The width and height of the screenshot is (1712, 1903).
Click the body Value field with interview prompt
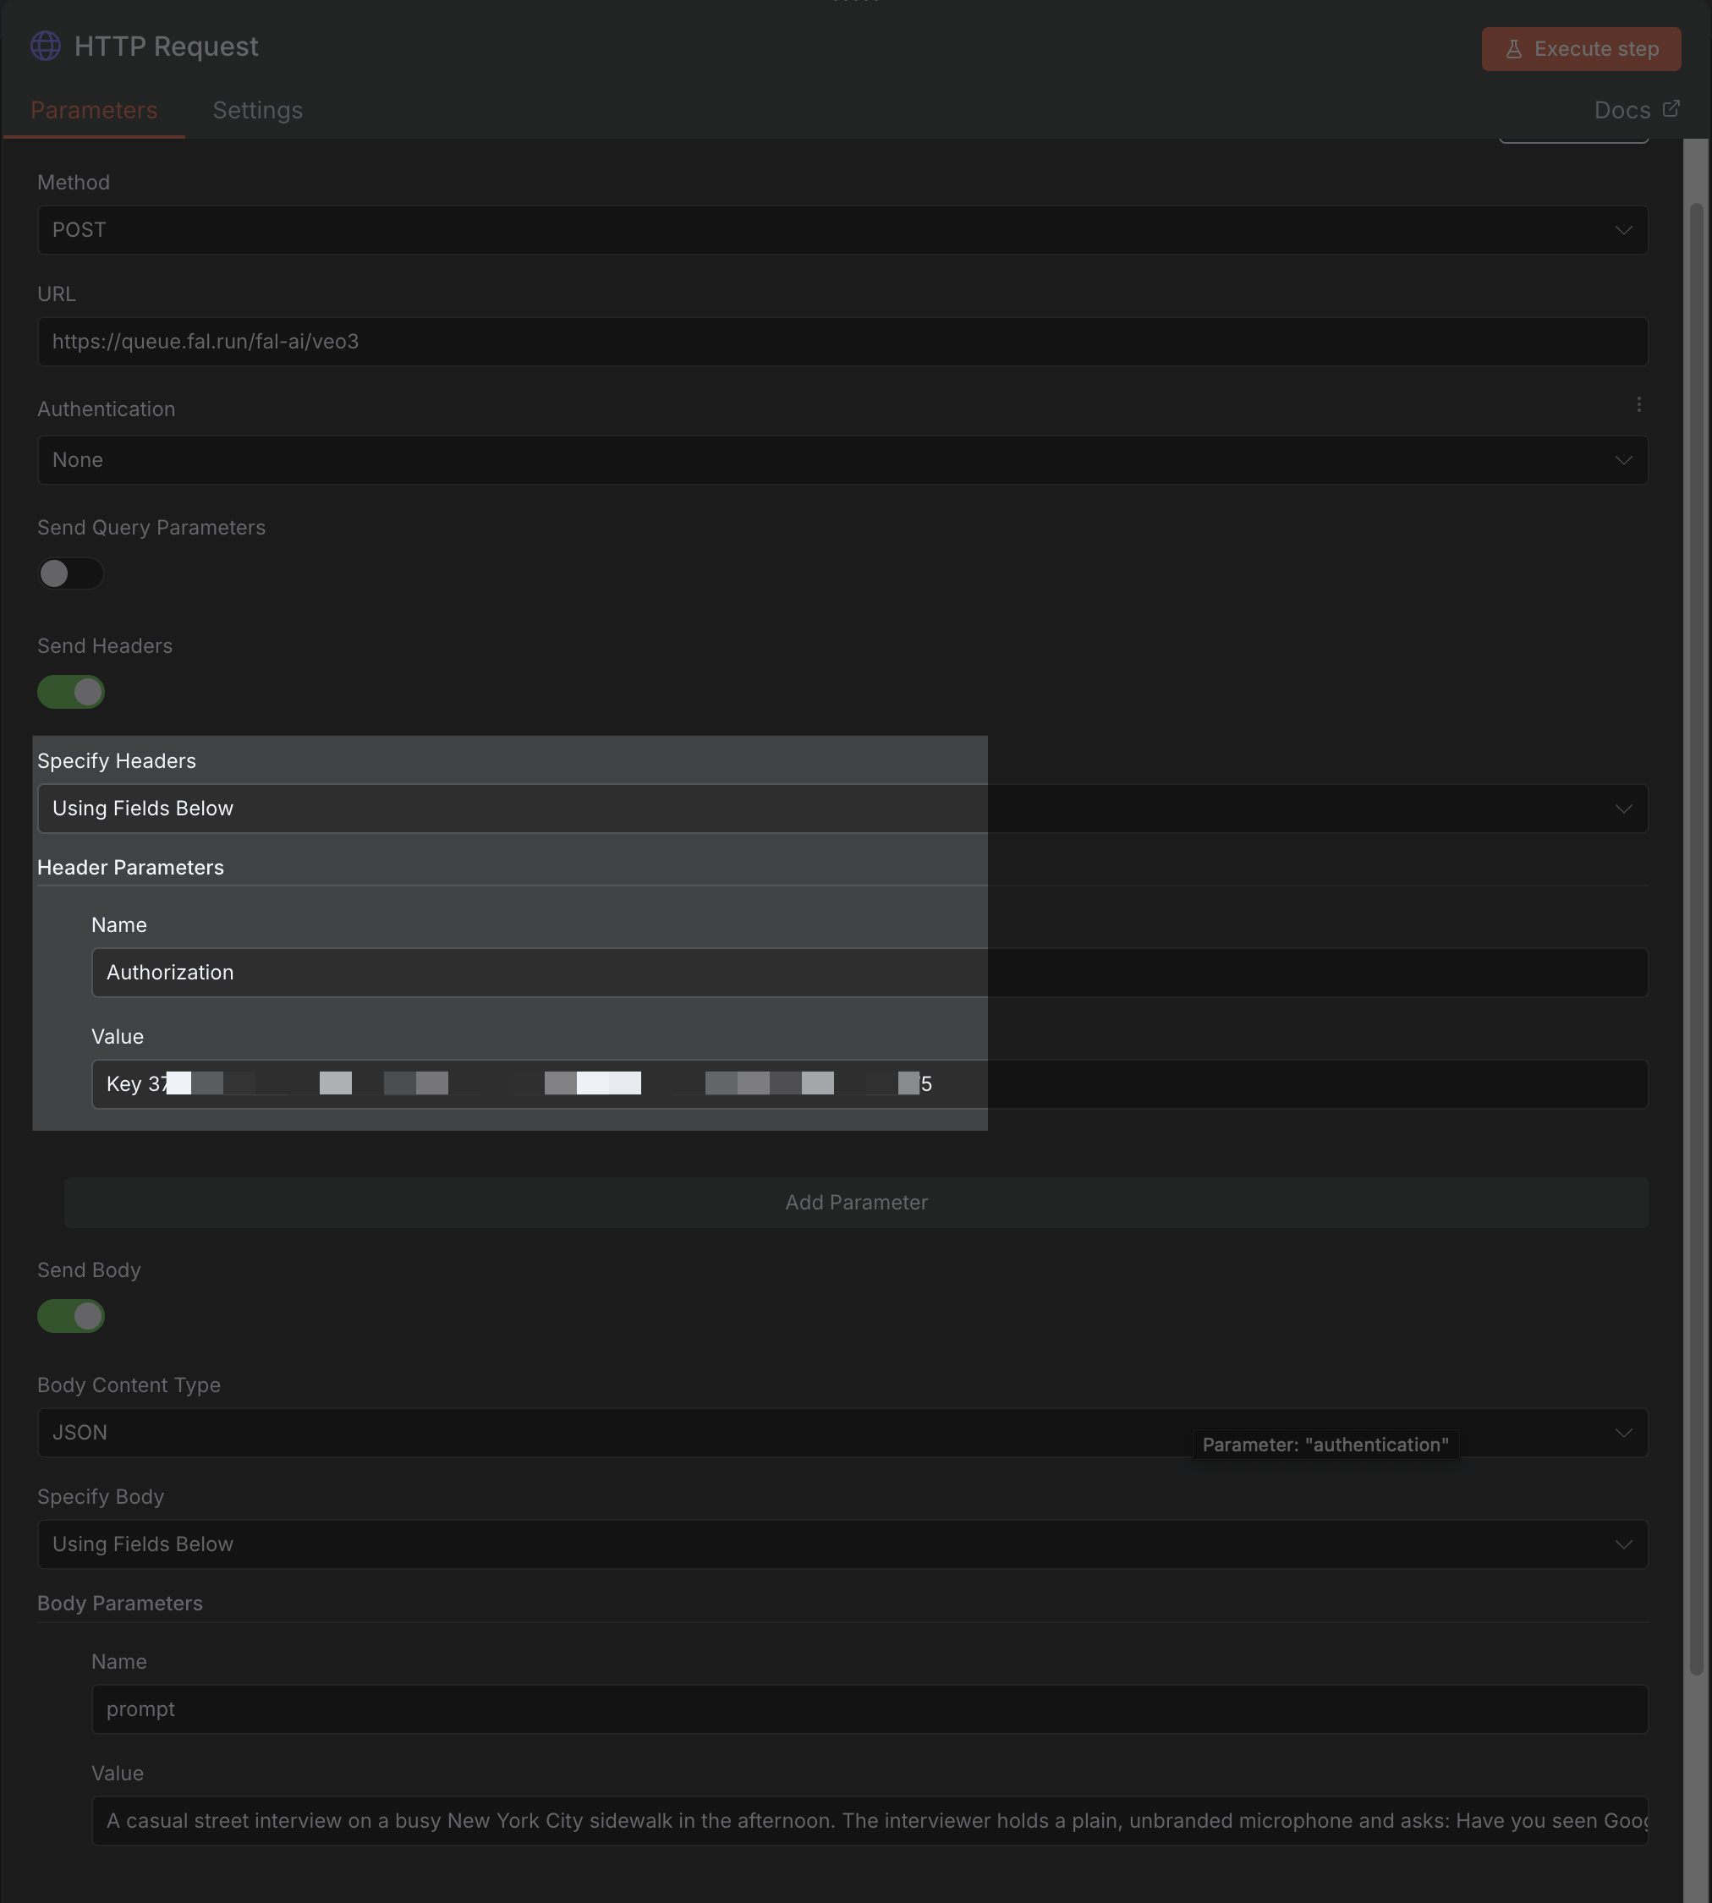(870, 1821)
